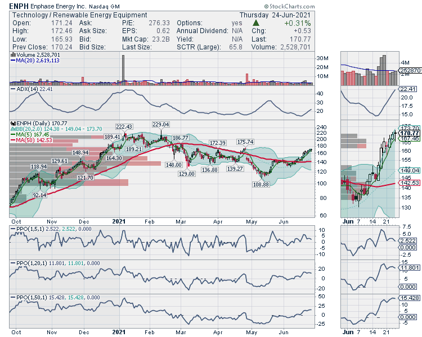Screen dimensions: 422x337
Task: Click the 22.41 ADX tag in zoom panel
Action: 408,89
